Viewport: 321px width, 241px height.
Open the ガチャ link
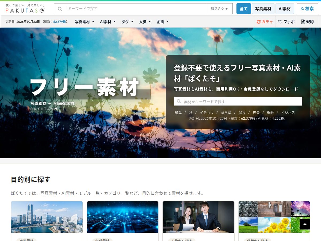pos(265,22)
